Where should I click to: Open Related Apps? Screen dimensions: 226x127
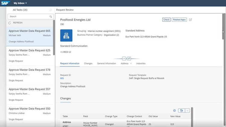pyautogui.click(x=179, y=20)
